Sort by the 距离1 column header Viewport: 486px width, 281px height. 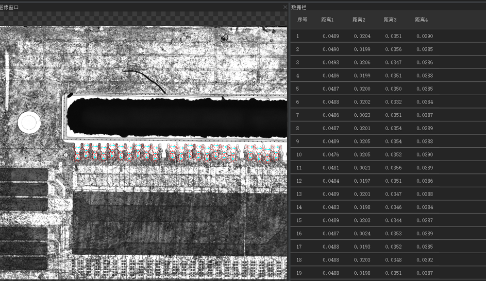point(327,20)
